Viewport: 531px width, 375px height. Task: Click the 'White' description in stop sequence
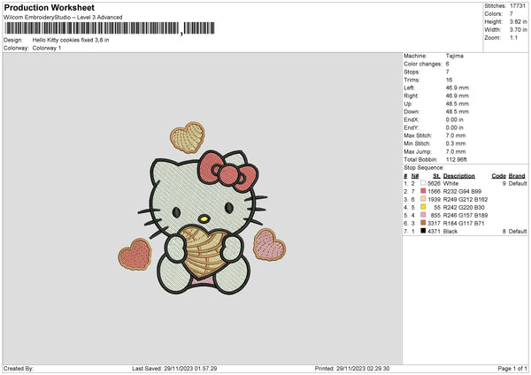(x=450, y=183)
